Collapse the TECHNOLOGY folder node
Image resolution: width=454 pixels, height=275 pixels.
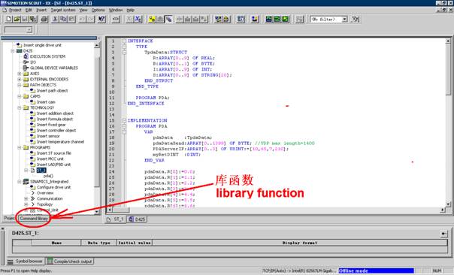coord(19,107)
